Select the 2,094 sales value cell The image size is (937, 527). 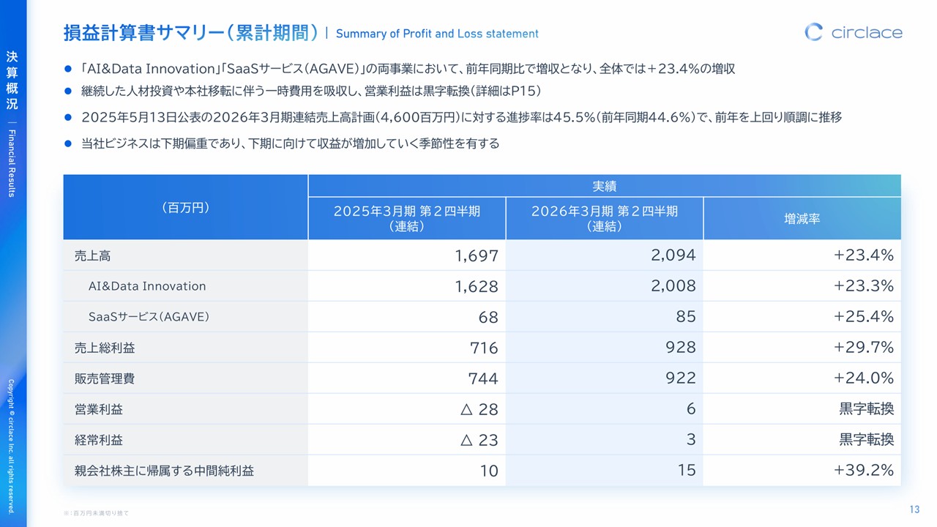tap(673, 255)
